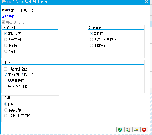Uncheck 废品份额 / 质量记分
The width and height of the screenshot is (152, 135).
pyautogui.click(x=5, y=75)
